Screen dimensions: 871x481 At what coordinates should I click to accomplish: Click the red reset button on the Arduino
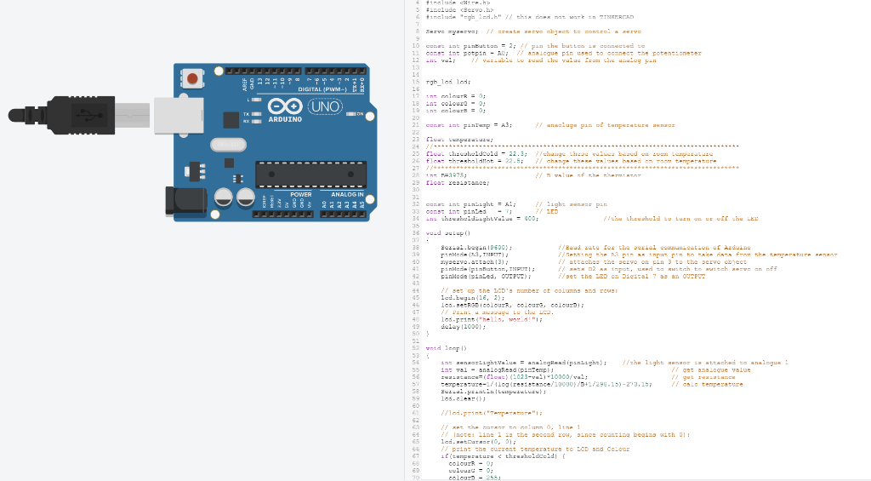192,79
